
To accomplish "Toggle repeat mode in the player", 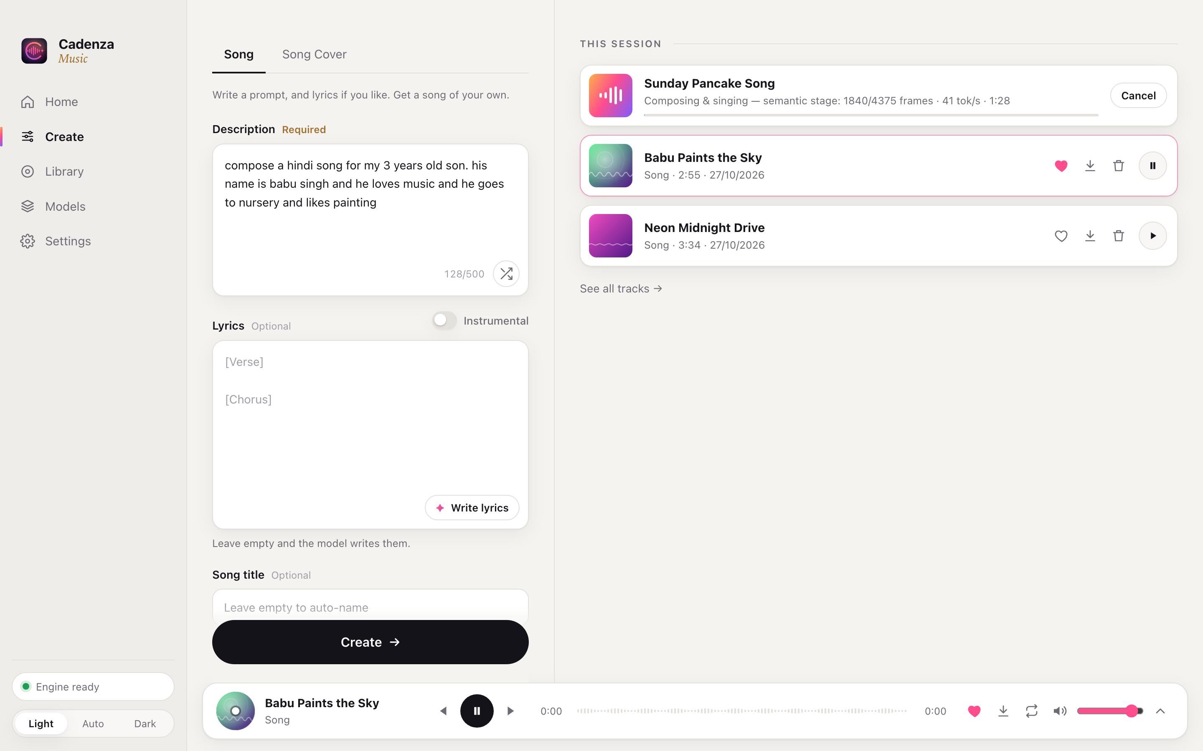I will coord(1031,711).
